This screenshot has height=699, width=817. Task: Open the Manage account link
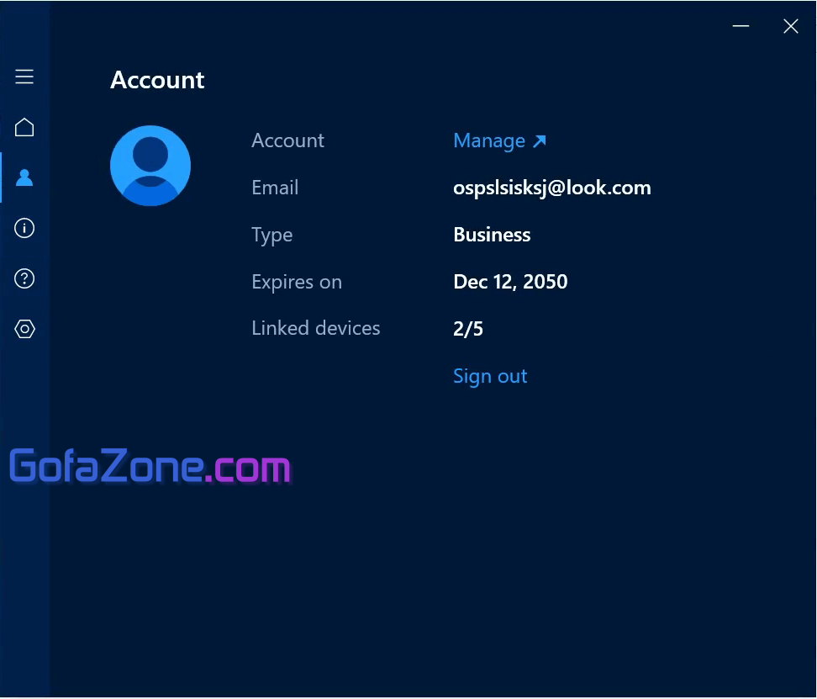489,141
